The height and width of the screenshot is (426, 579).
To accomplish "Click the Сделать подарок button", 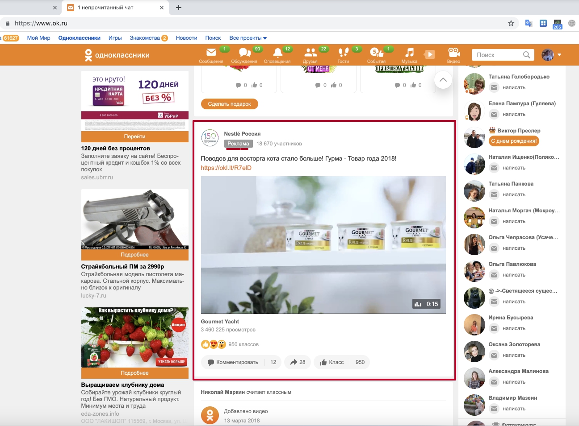I will pyautogui.click(x=230, y=104).
